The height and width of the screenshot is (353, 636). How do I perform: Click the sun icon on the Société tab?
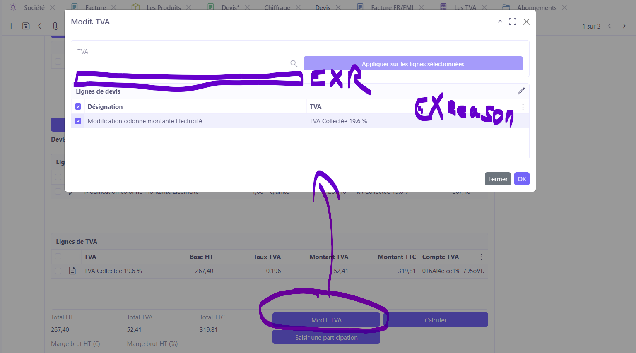(x=13, y=7)
